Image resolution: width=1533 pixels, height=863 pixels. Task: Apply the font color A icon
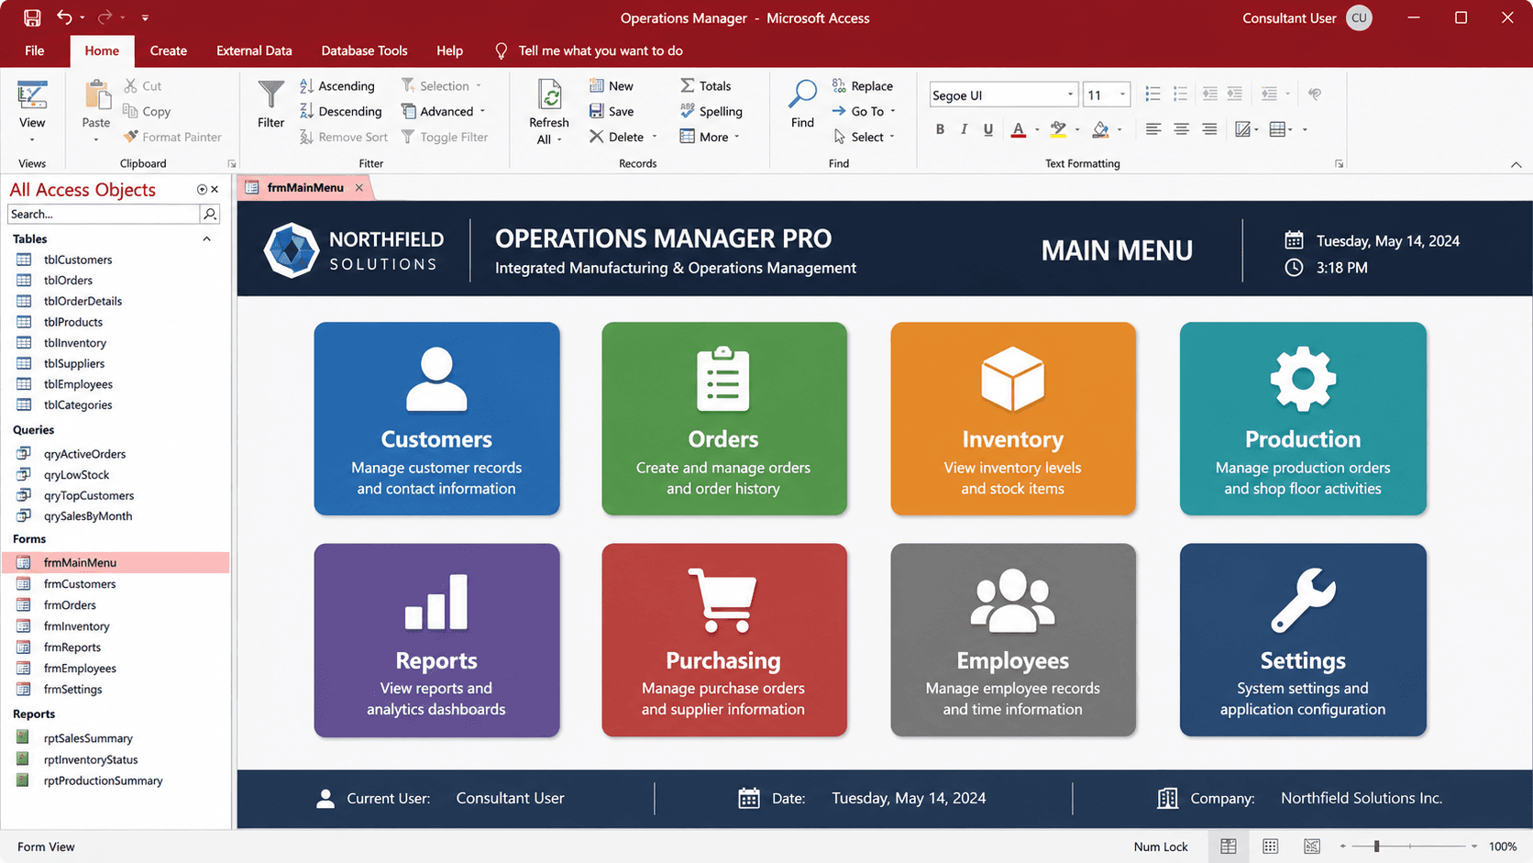coord(1018,129)
